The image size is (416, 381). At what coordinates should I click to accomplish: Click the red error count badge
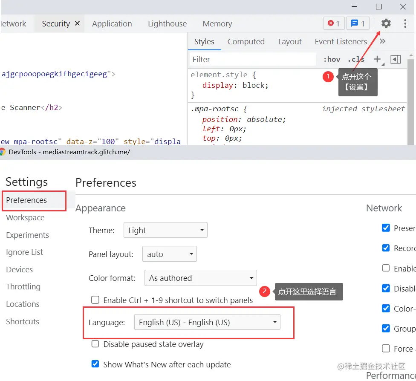334,23
